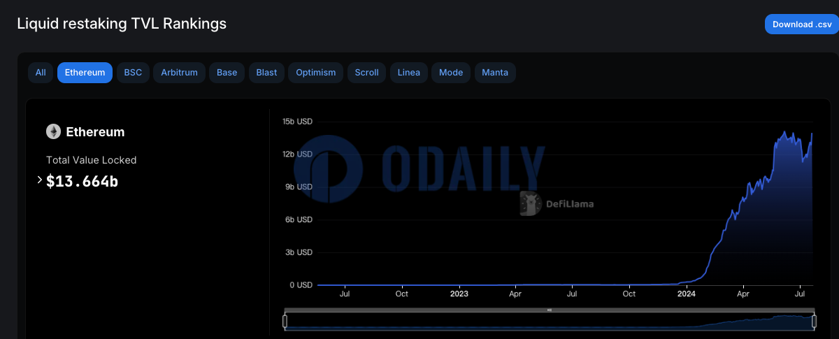Switch to the Scroll chain tab
This screenshot has height=339, width=839.
[367, 73]
